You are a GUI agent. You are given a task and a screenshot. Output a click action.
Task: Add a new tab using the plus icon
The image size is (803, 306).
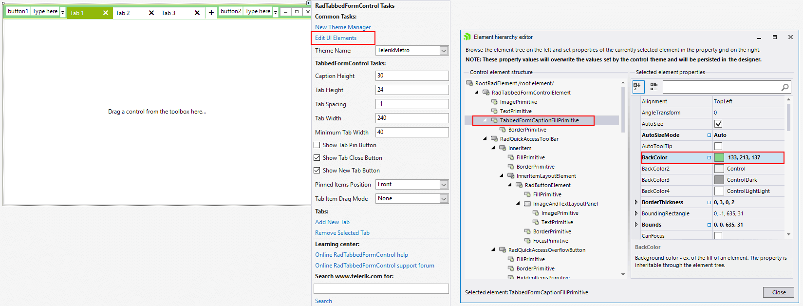pyautogui.click(x=211, y=13)
